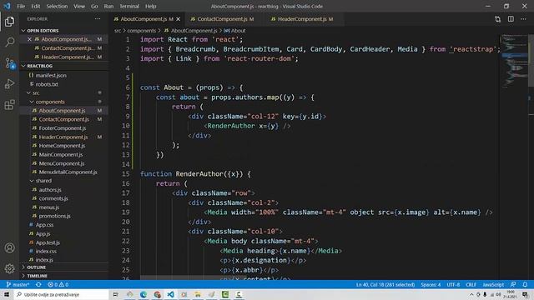This screenshot has width=534, height=300.
Task: Open the Manage gear icon
Action: pos(9,268)
